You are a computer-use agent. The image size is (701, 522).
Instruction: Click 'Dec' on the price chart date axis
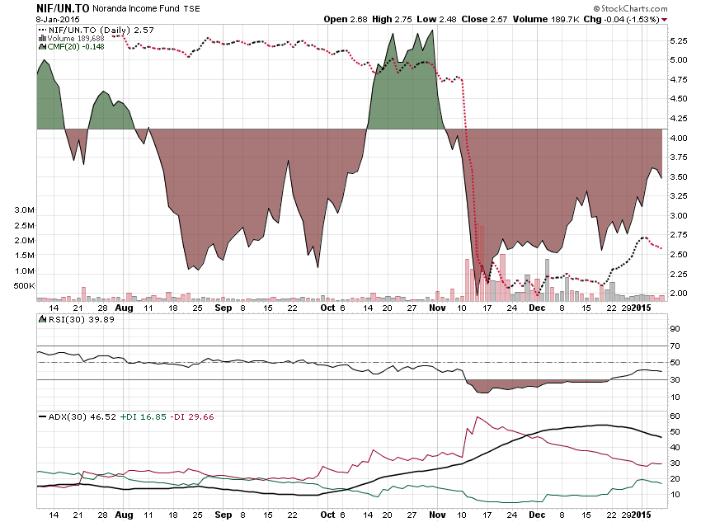[537, 308]
